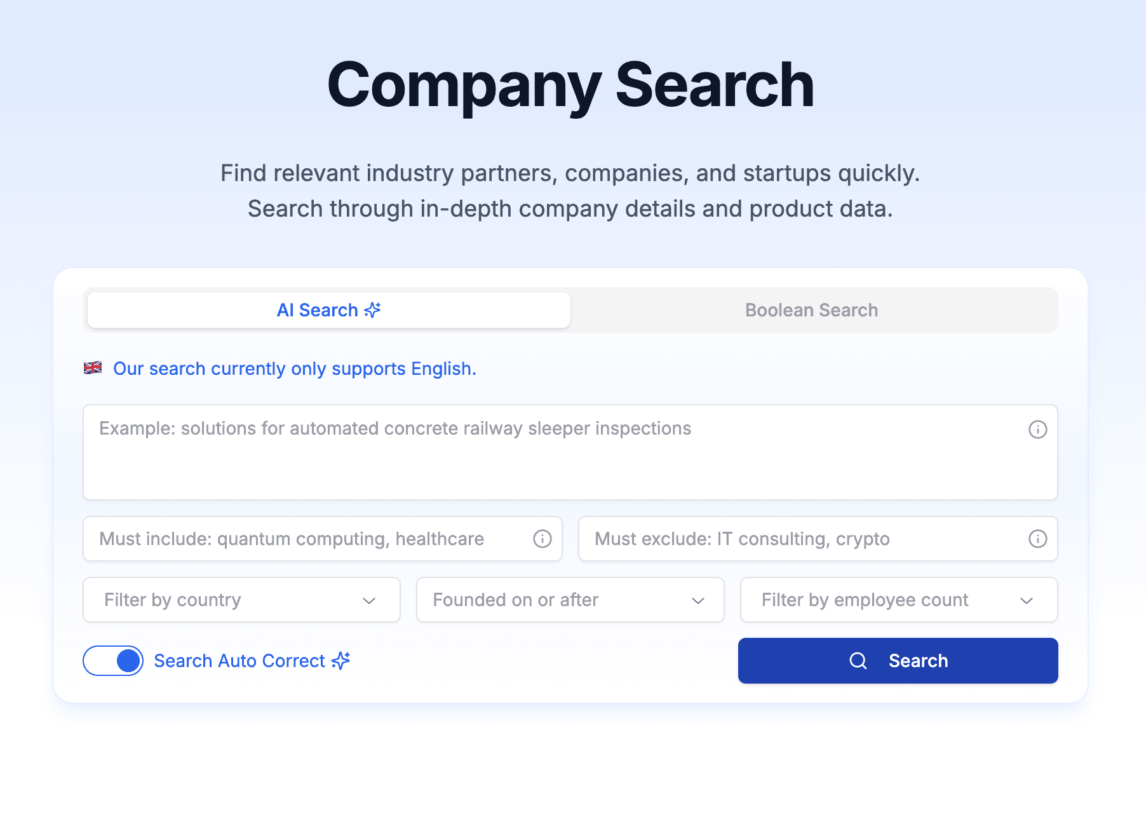Expand the Founded on or after dropdown

(x=570, y=600)
